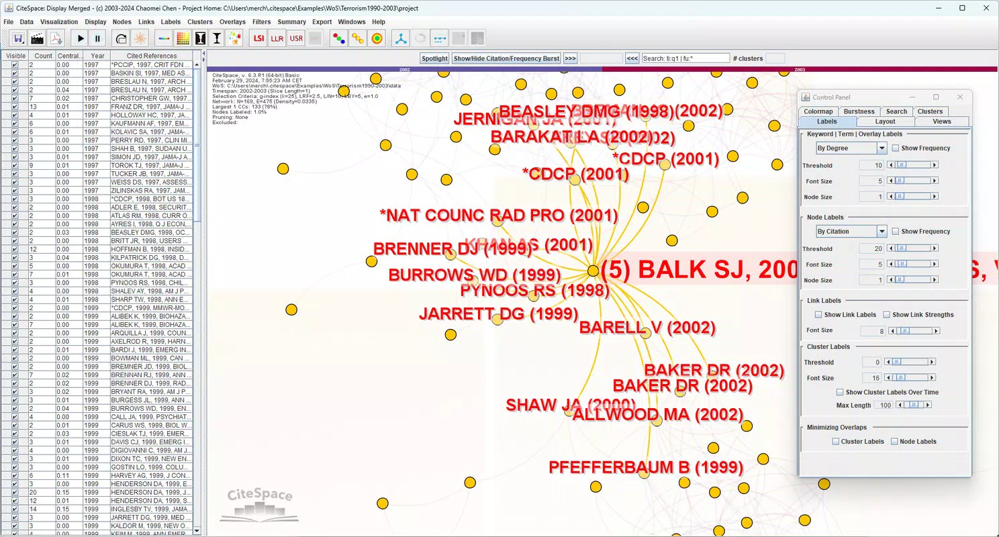The width and height of the screenshot is (999, 537).
Task: Click the movie clapperboard icon
Action: [37, 38]
